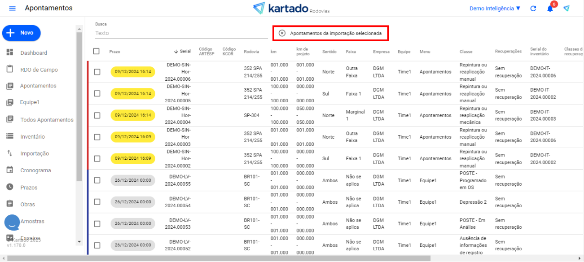Toggle the select-all checkbox in header
The image size is (584, 262).
(96, 51)
